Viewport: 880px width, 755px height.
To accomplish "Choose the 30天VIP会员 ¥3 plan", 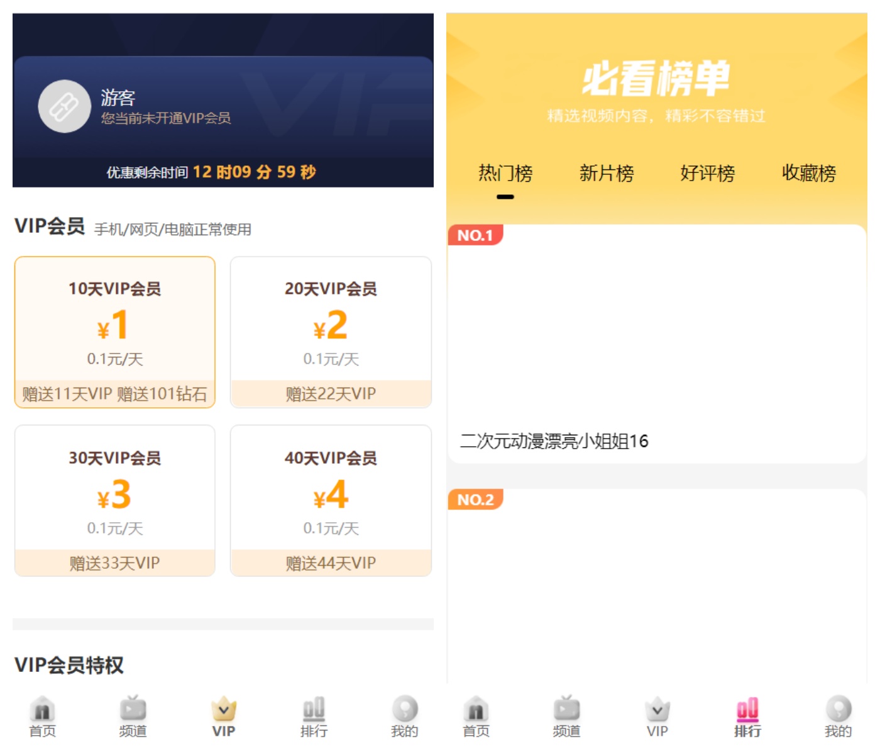I will point(115,500).
